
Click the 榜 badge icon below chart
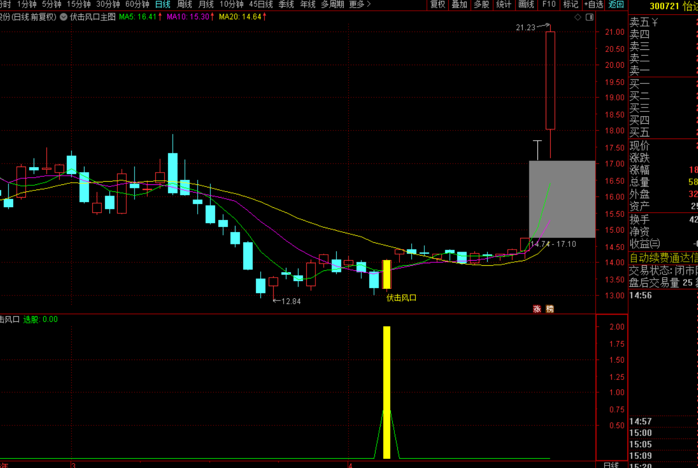point(550,309)
